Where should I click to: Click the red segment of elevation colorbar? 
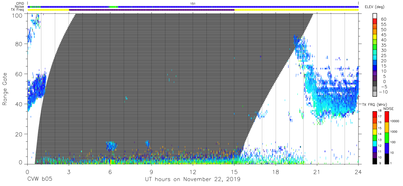374,21
